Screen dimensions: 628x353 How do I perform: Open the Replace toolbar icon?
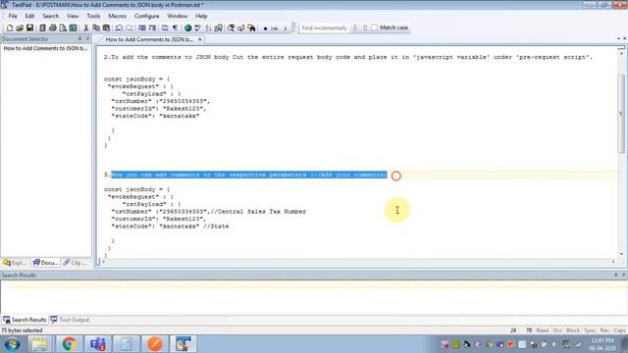click(x=241, y=28)
